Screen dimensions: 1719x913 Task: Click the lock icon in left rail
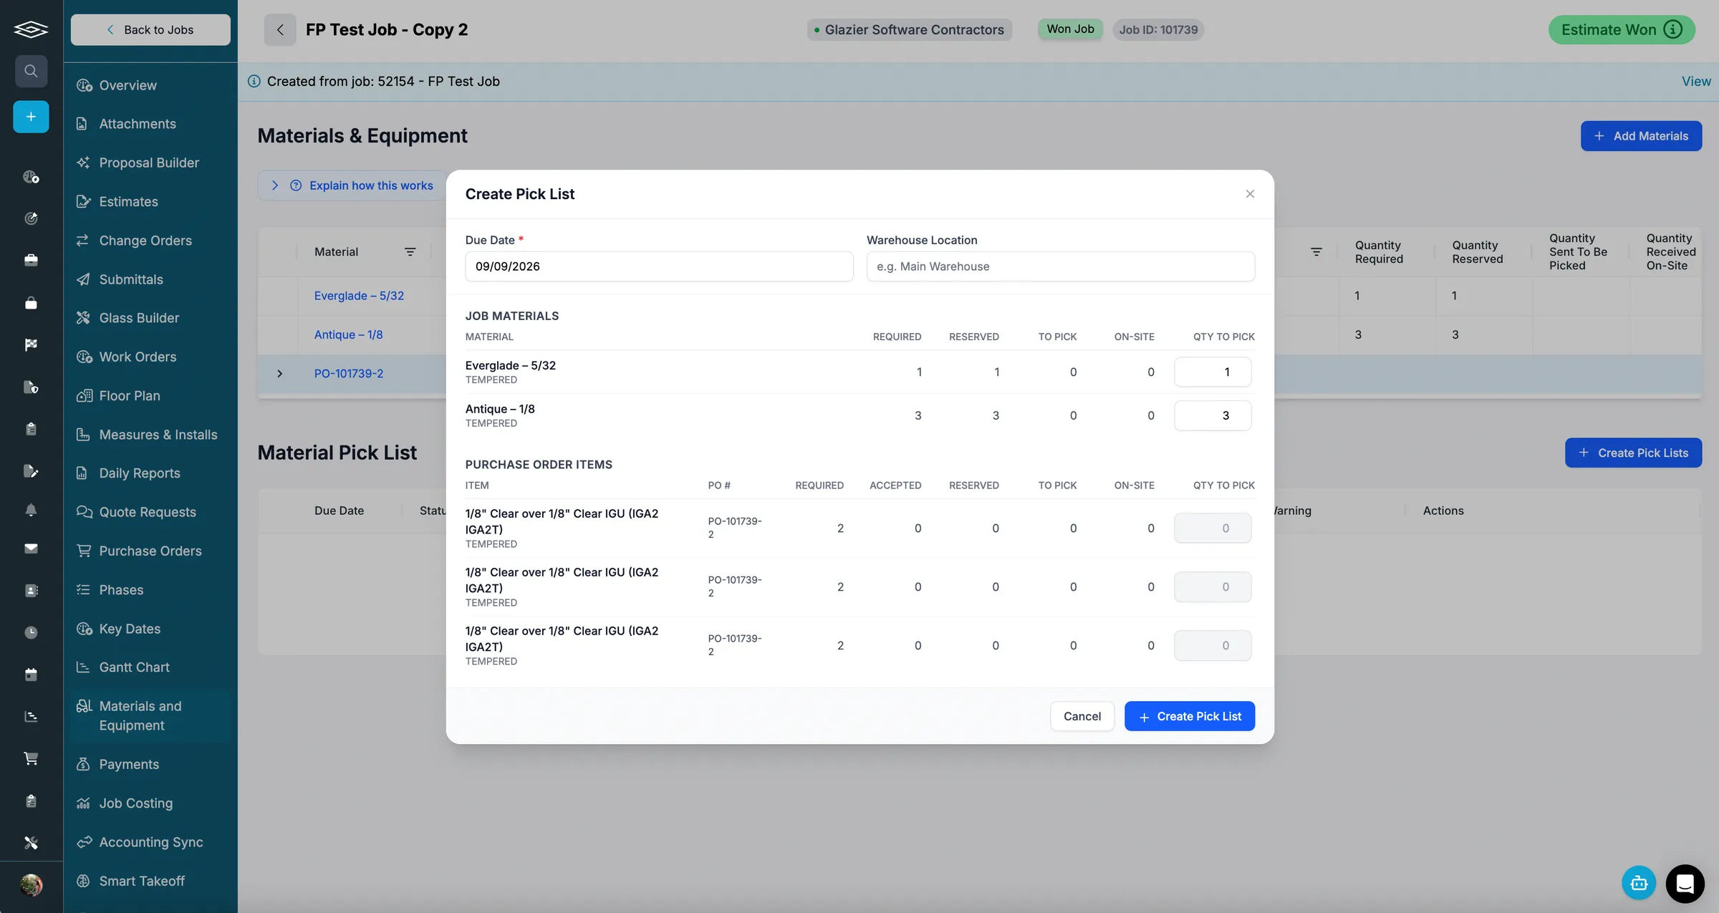(31, 303)
